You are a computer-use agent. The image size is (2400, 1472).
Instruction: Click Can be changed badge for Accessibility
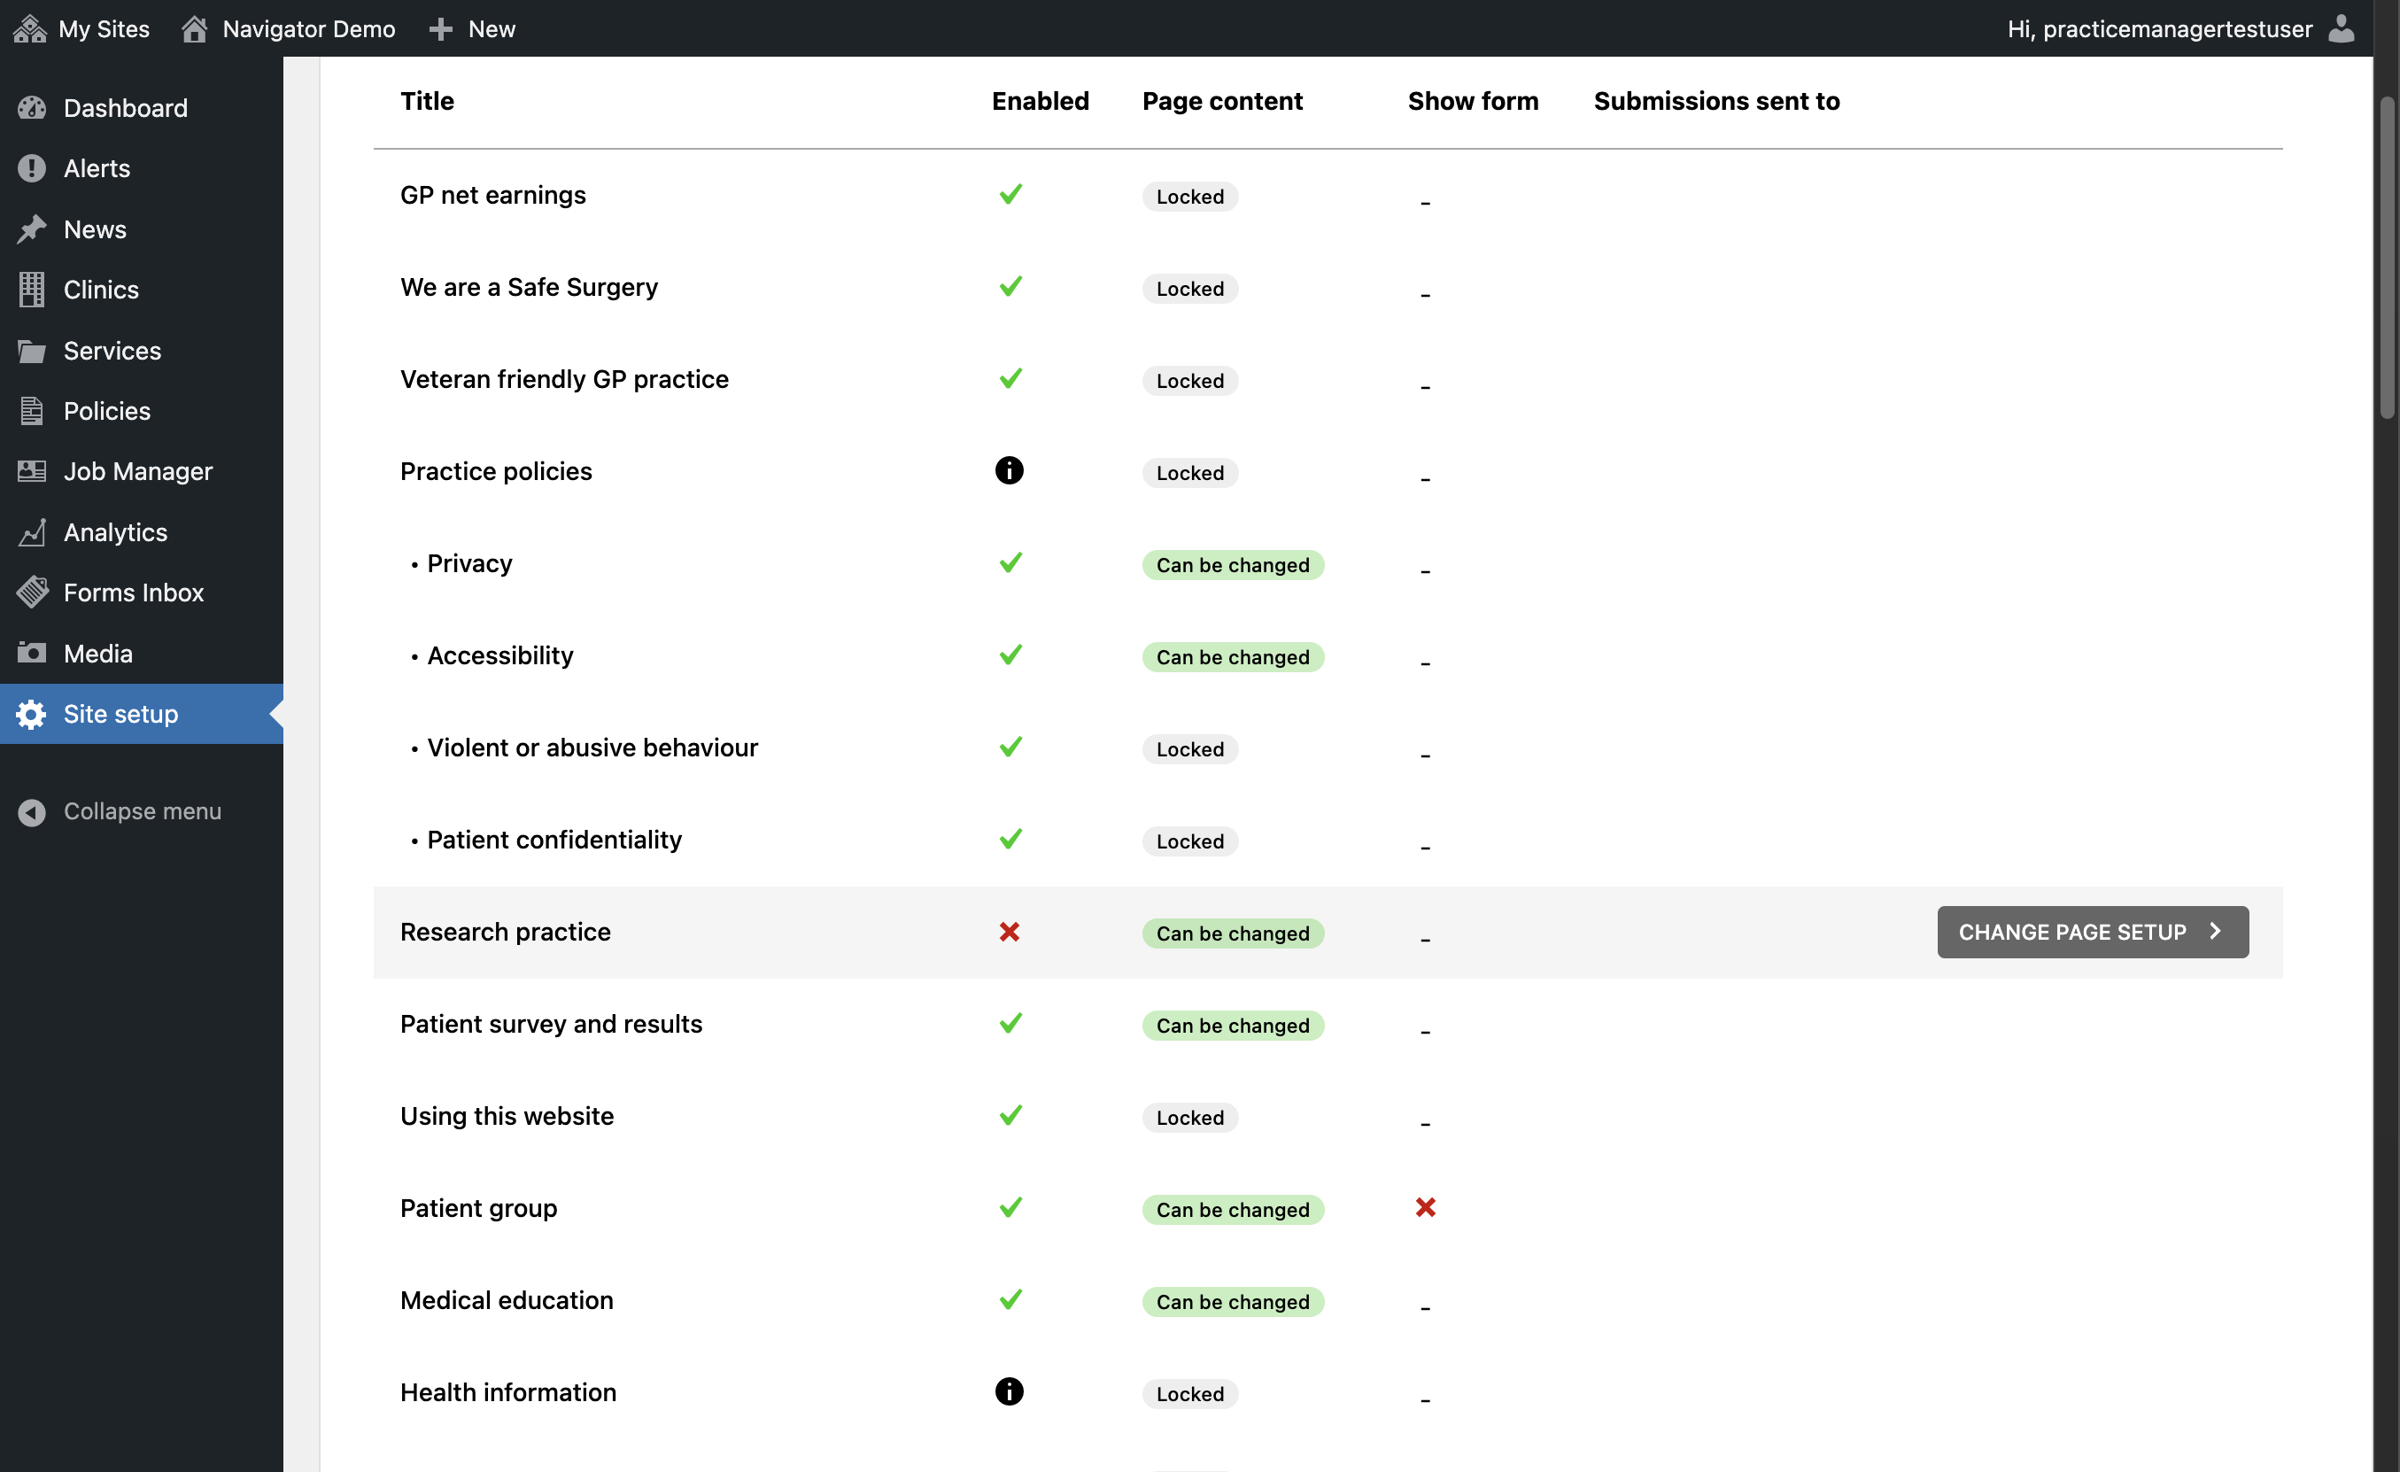pos(1232,656)
